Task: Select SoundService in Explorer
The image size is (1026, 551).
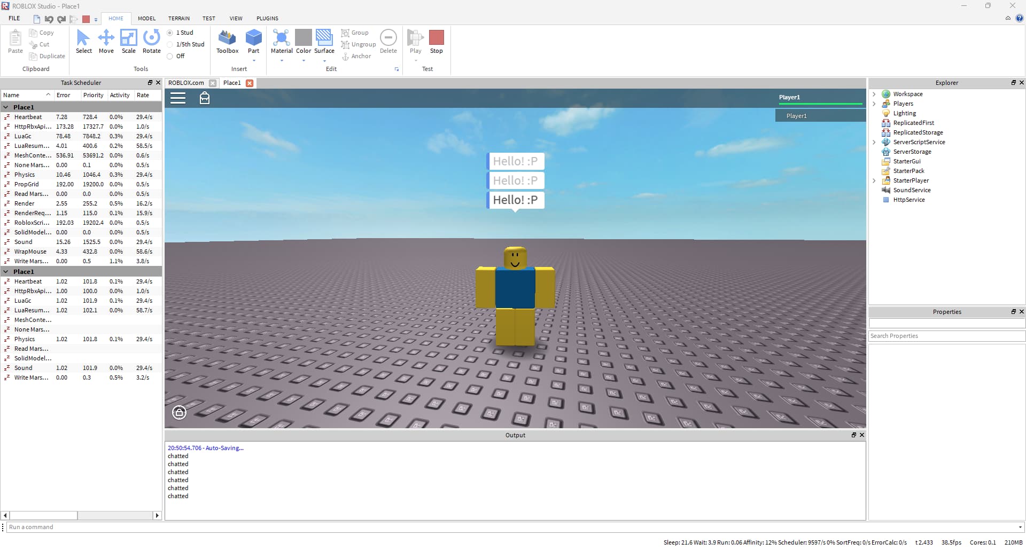Action: 912,190
